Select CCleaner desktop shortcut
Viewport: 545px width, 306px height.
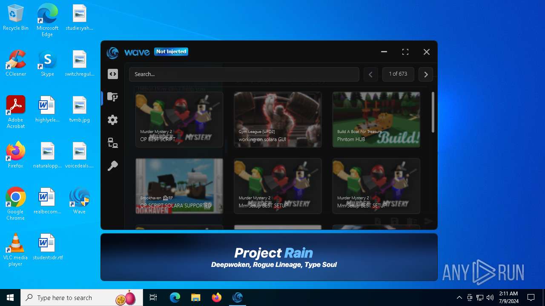16,63
